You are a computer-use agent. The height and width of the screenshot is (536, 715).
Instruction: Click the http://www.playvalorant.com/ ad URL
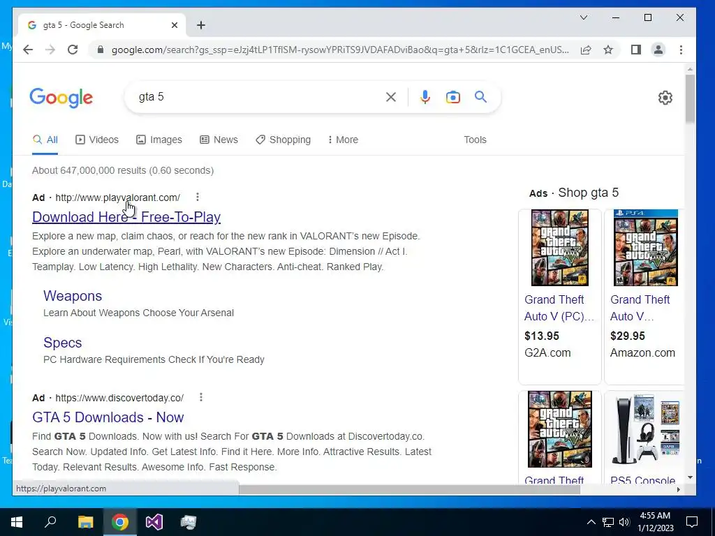click(117, 198)
